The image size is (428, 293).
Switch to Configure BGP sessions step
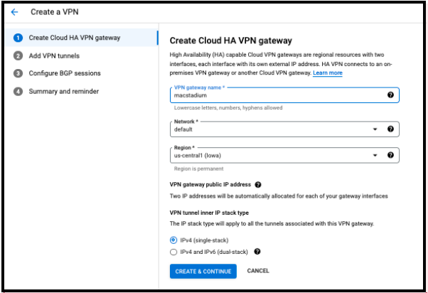(65, 73)
